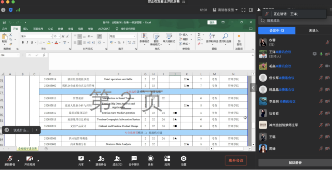Toggle the green microphone icon for 王洋
This screenshot has width=332, height=170.
321,54
